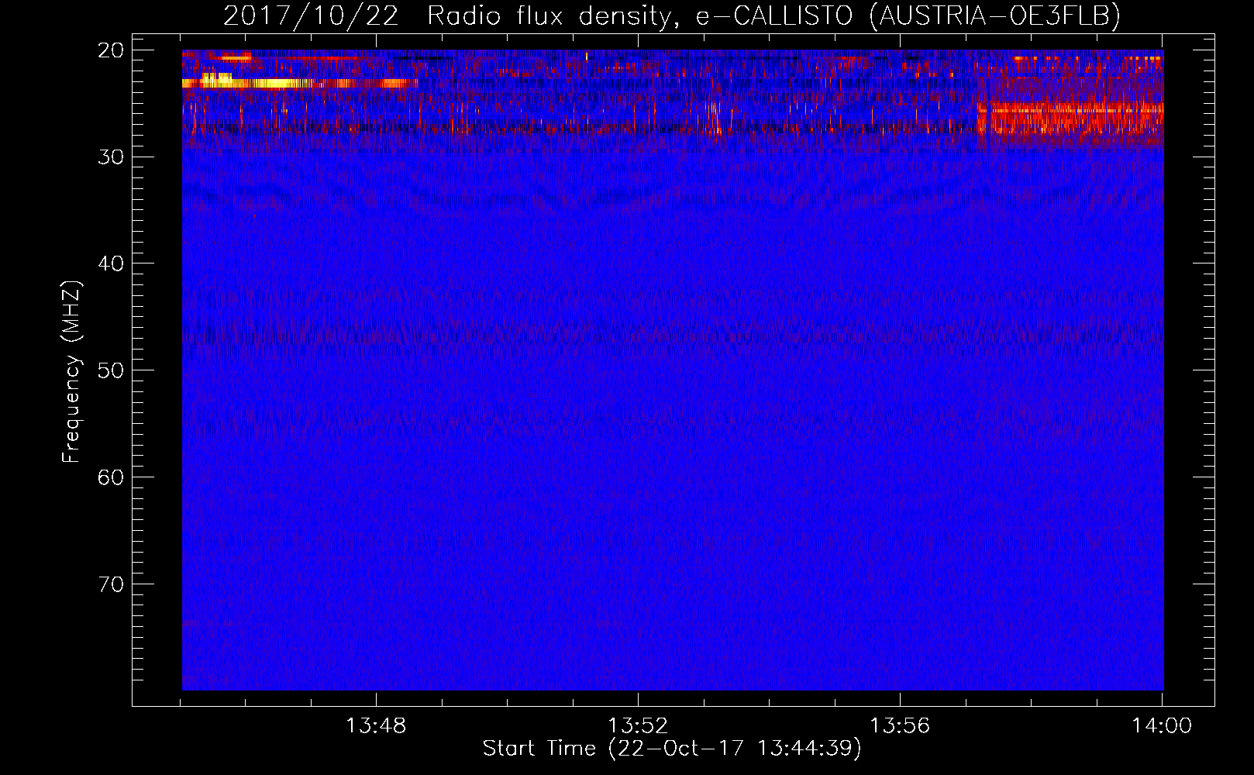
Task: Select the 'Frequency (MHZ)' axis label
Action: click(71, 372)
